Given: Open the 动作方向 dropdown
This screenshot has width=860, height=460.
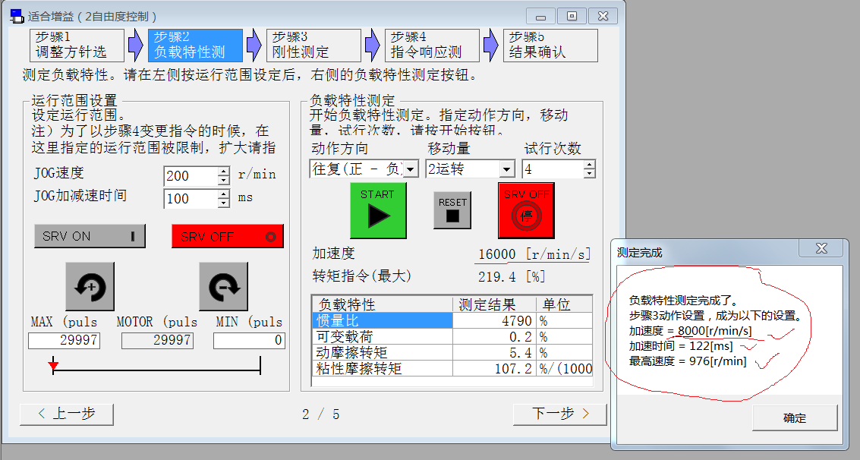Looking at the screenshot, I should coord(411,169).
